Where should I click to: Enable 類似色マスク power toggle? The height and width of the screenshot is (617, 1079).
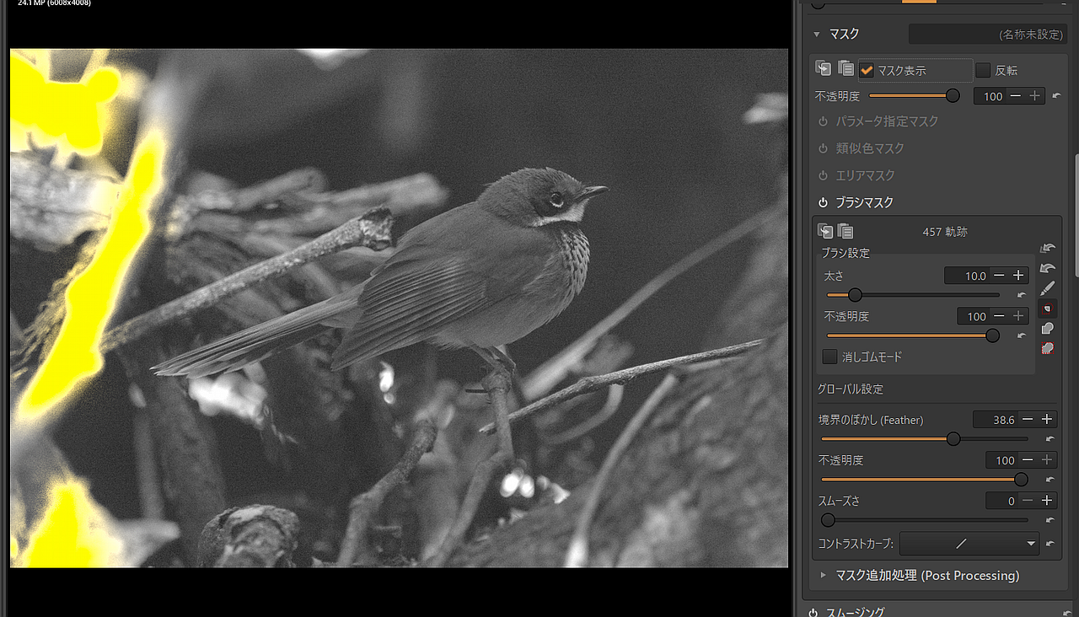coord(824,148)
